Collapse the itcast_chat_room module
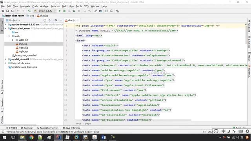The height and width of the screenshot is (141, 251). pos(5,28)
